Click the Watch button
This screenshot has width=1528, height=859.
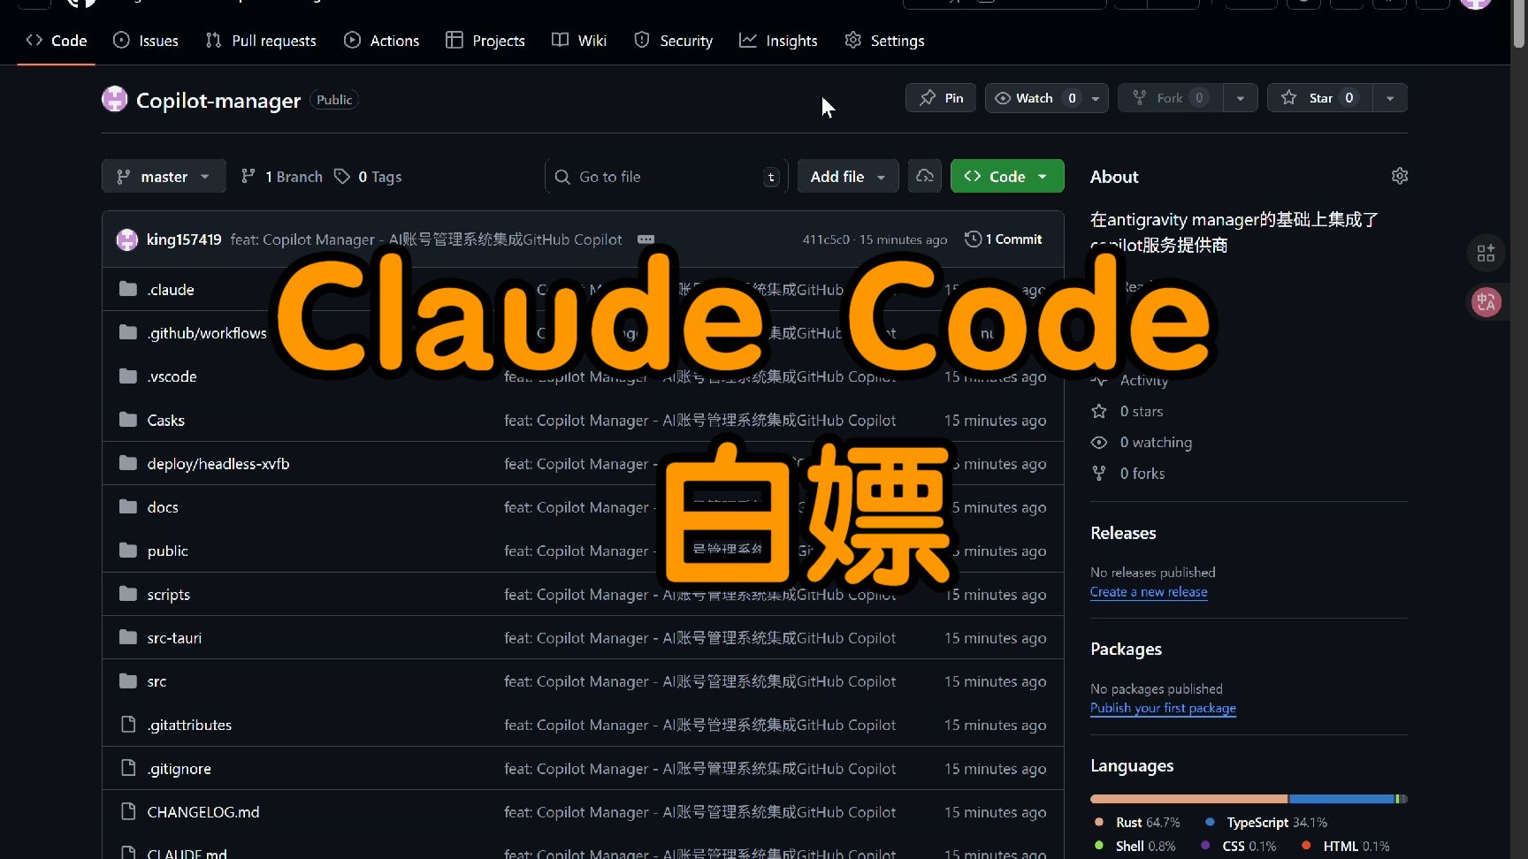point(1034,98)
